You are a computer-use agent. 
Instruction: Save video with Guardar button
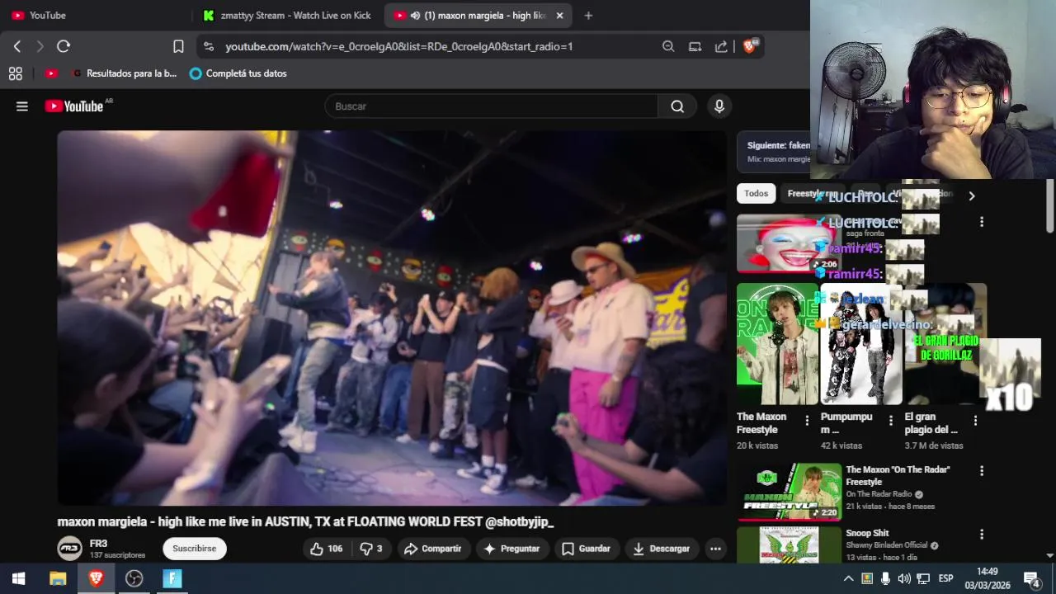[587, 549]
